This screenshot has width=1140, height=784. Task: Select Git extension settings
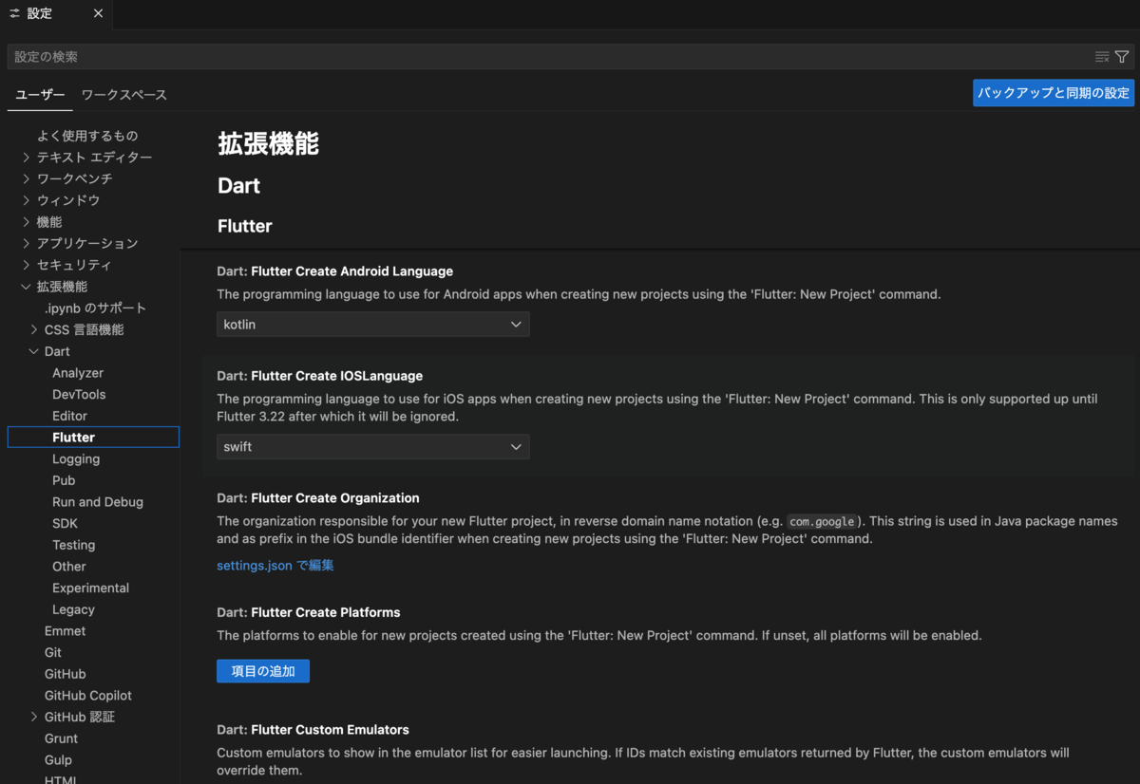point(53,652)
